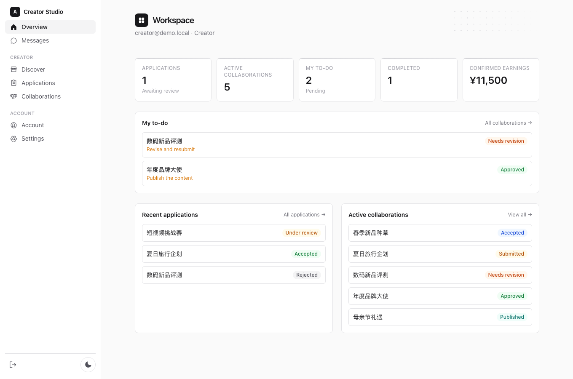Screen dimensions: 573x379
Task: Click the Completed stat card
Action: pyautogui.click(x=419, y=80)
